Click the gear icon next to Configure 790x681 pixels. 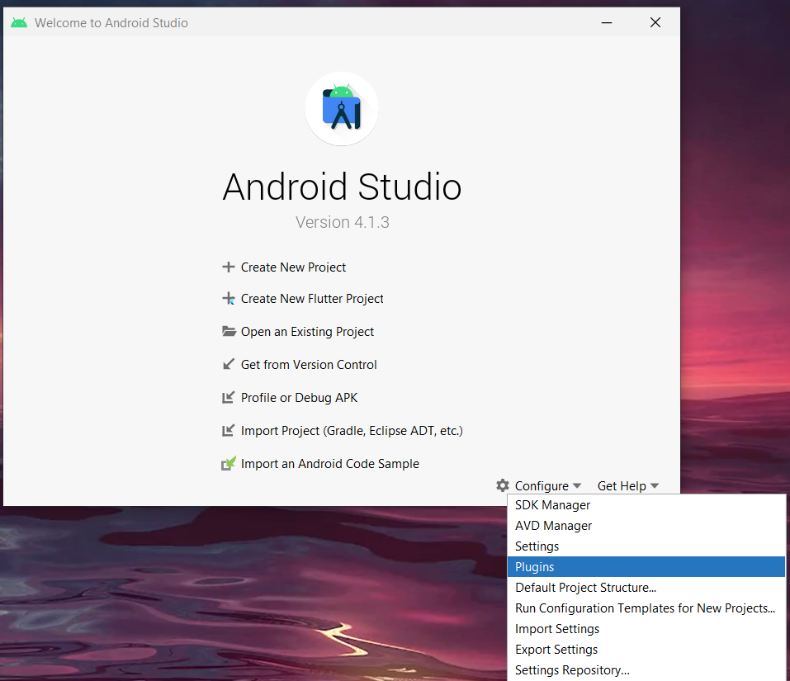[x=503, y=485]
